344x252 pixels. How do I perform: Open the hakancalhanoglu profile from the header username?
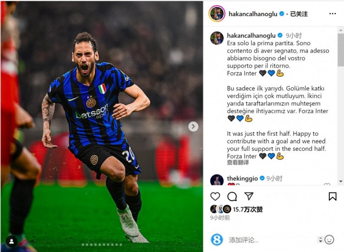(x=253, y=14)
